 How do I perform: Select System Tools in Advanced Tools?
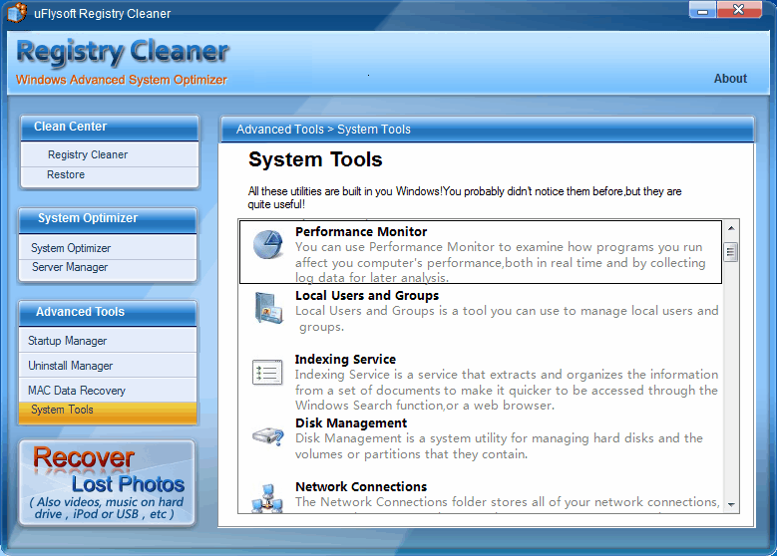tap(108, 412)
